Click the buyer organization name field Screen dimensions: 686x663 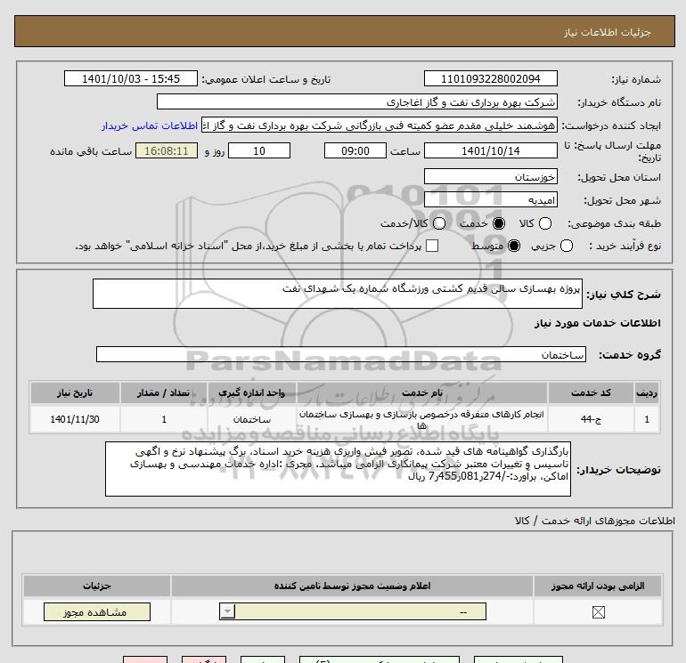tap(357, 101)
